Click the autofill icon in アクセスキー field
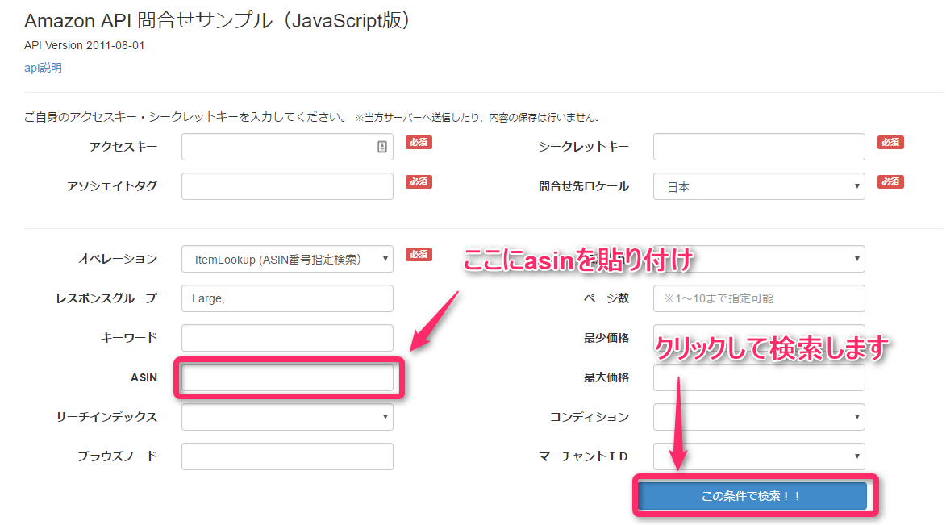The image size is (946, 525). (x=382, y=147)
